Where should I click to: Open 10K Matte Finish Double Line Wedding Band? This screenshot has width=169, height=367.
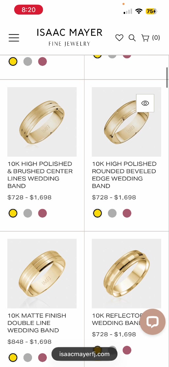pyautogui.click(x=37, y=323)
